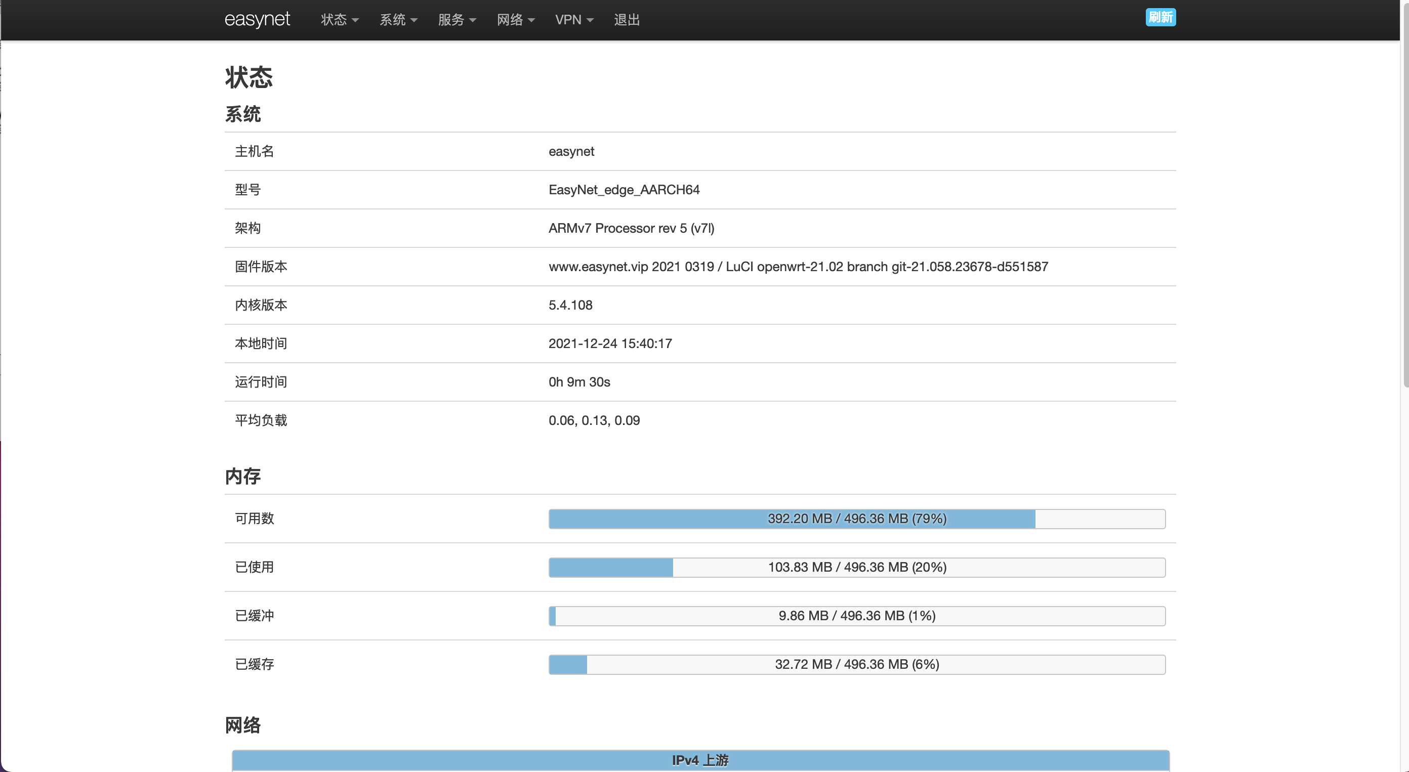
Task: Click the 状态 page title
Action: pyautogui.click(x=249, y=77)
